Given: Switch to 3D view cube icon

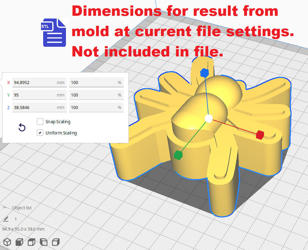Looking at the screenshot, I should point(7,242).
